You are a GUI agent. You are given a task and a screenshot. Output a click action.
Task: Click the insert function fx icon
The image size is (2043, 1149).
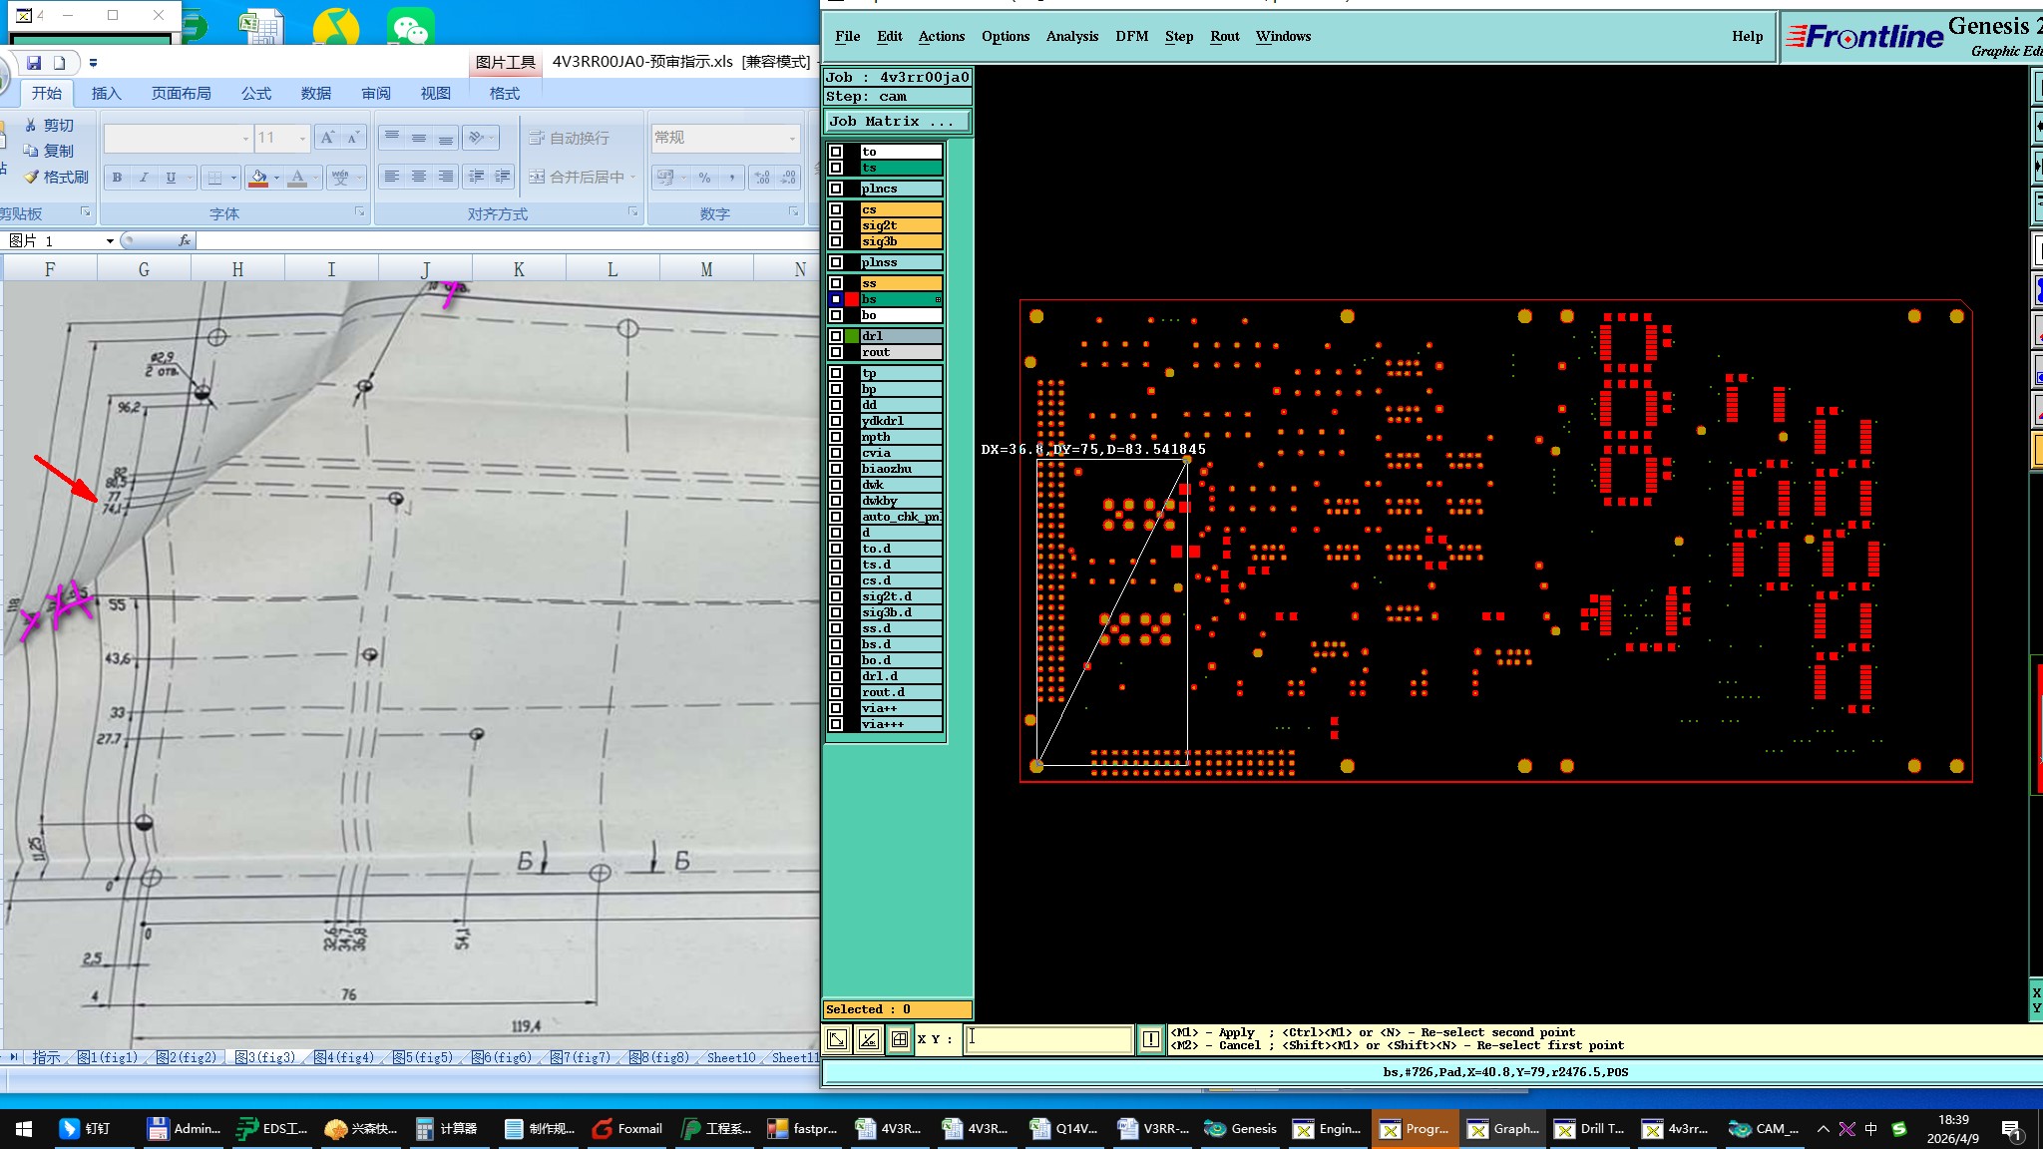pos(185,240)
